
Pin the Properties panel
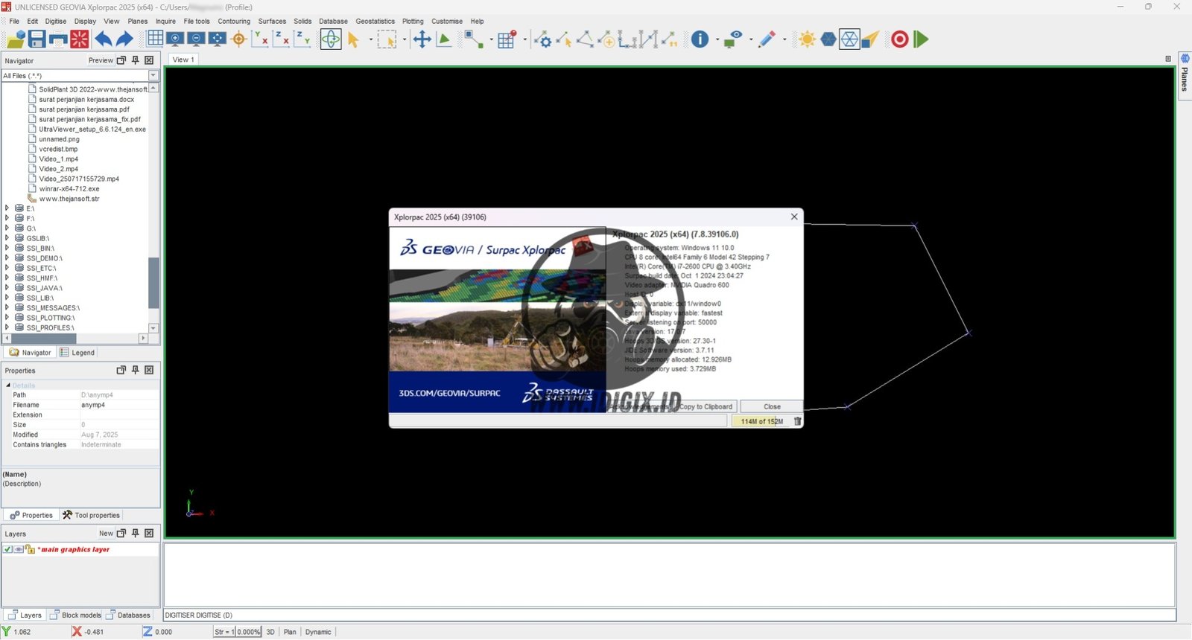136,370
